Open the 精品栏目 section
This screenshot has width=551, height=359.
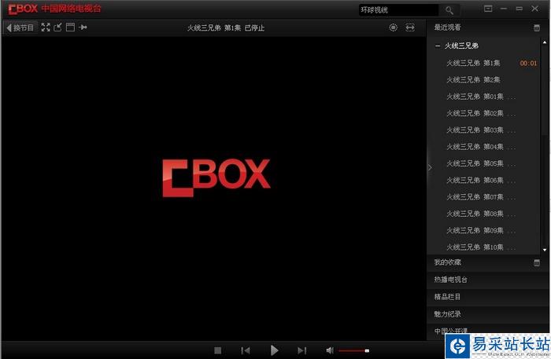pos(447,297)
